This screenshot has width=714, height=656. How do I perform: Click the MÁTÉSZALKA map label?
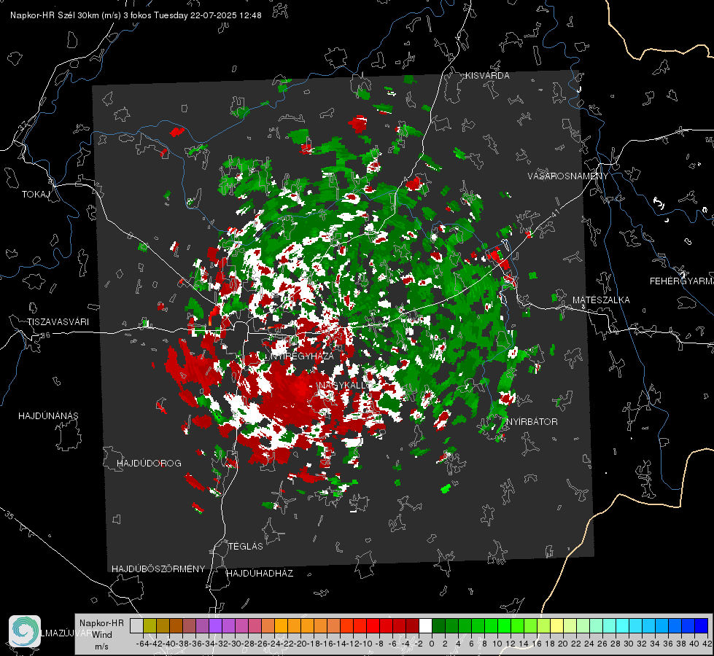[601, 300]
